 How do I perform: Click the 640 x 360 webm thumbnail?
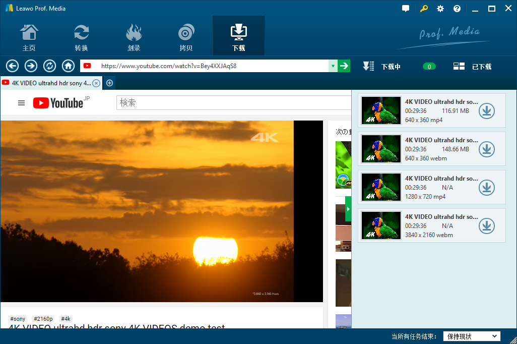[381, 149]
